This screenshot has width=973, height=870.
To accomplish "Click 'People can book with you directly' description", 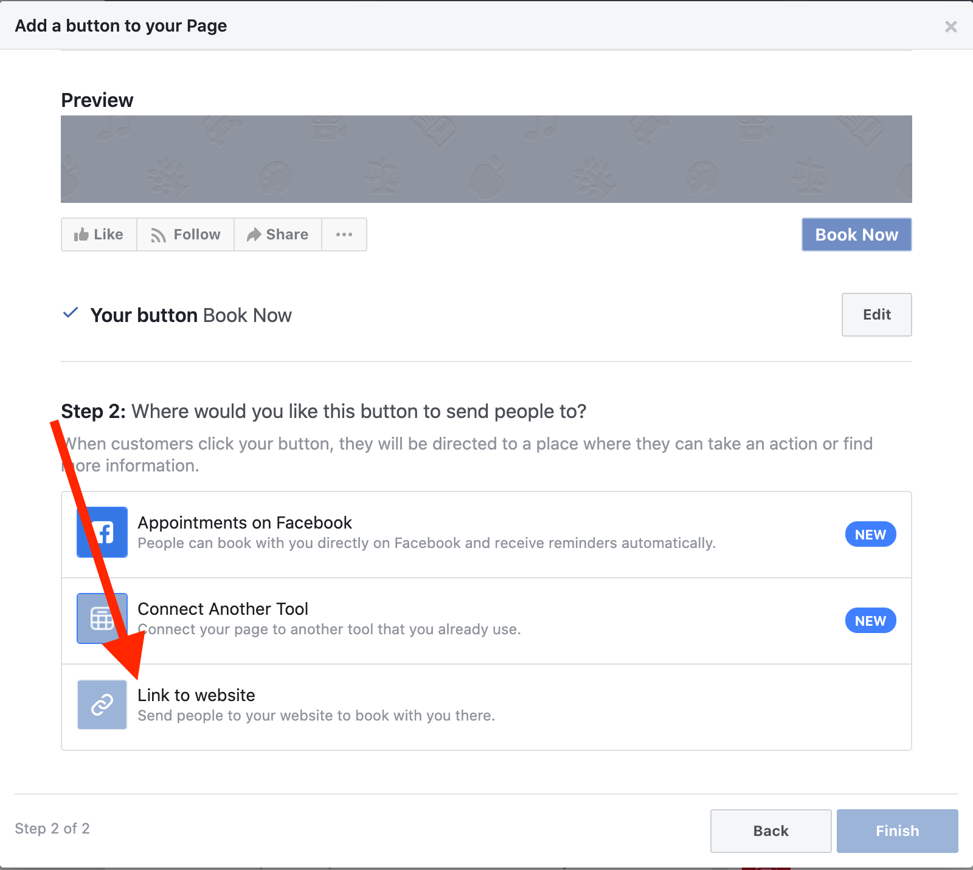I will pos(426,543).
